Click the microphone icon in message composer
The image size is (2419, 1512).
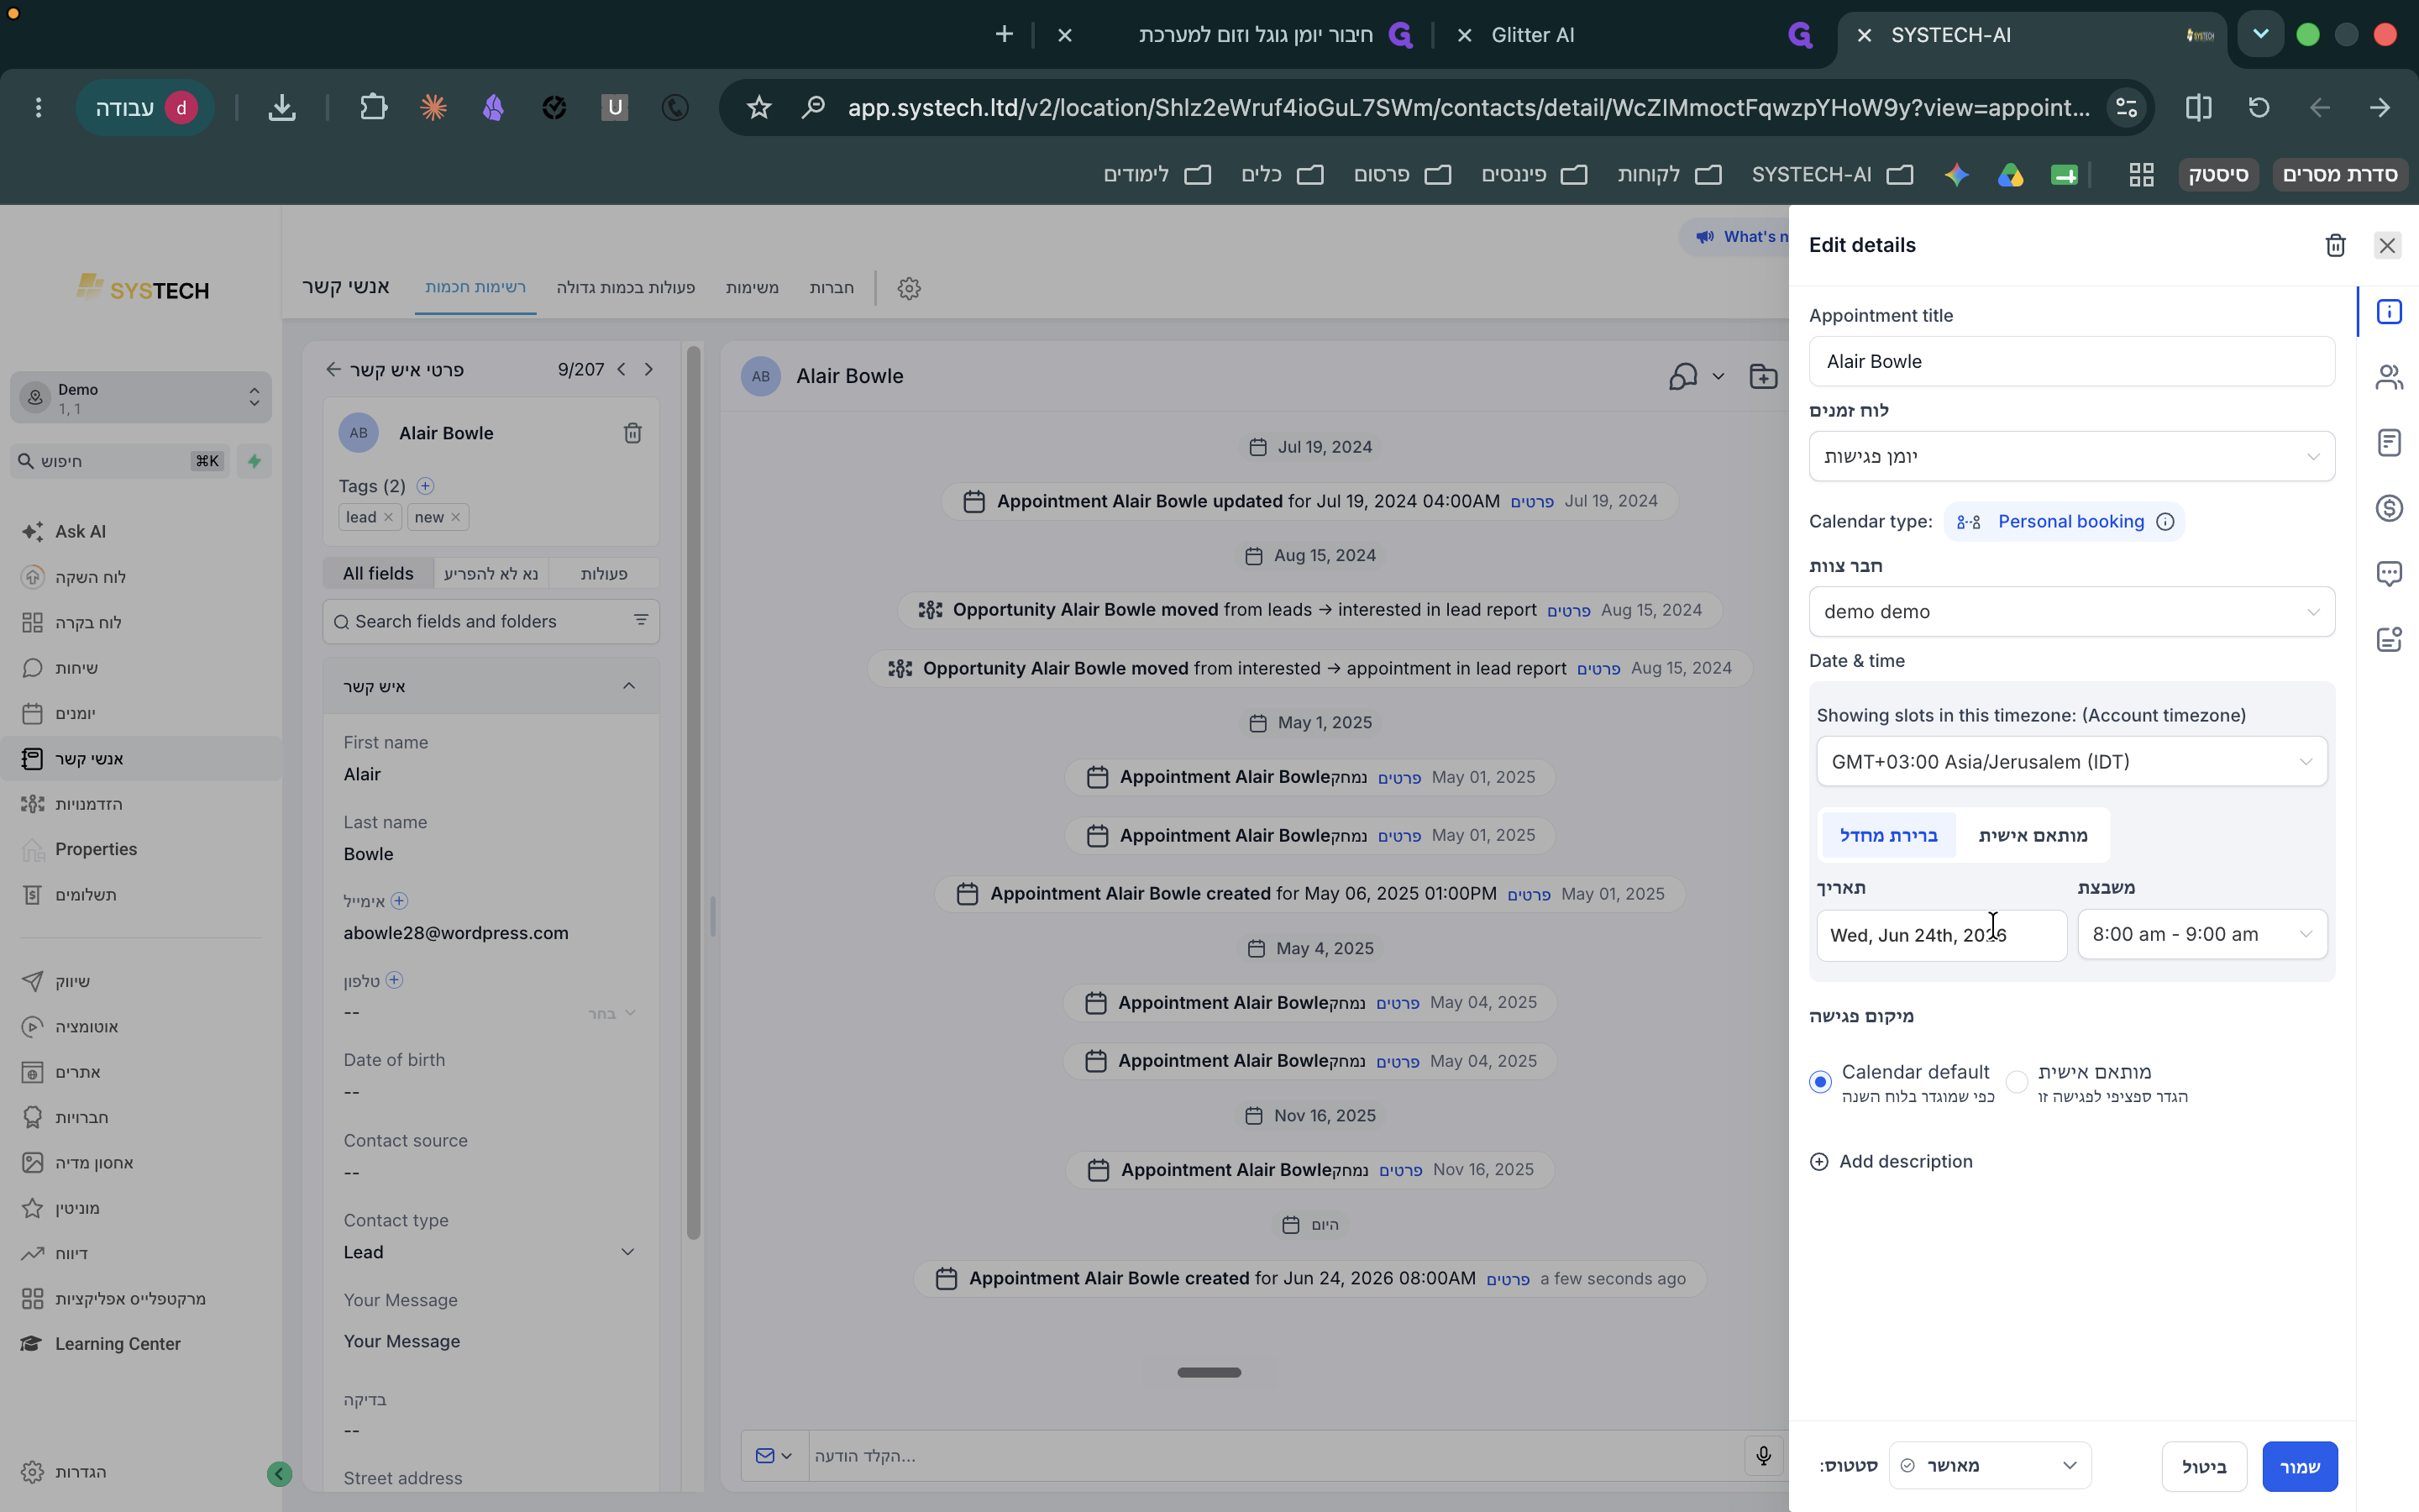1763,1456
